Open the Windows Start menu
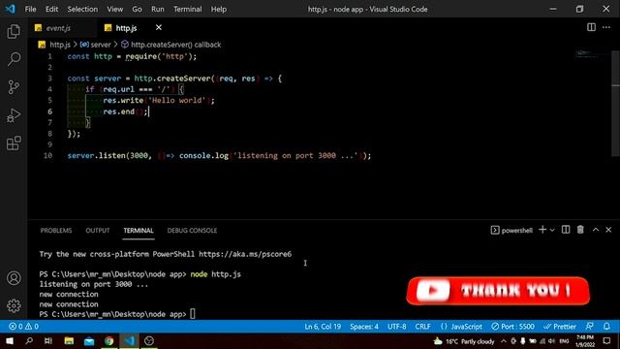 (10, 340)
